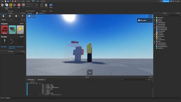The image size is (181, 102).
Task: Open the chat icon in game viewport
Action: pos(33,16)
